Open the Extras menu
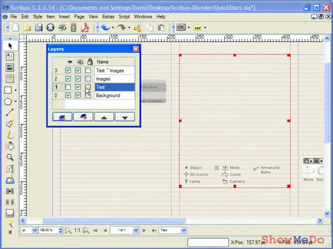This screenshot has height=249, width=333. [108, 17]
